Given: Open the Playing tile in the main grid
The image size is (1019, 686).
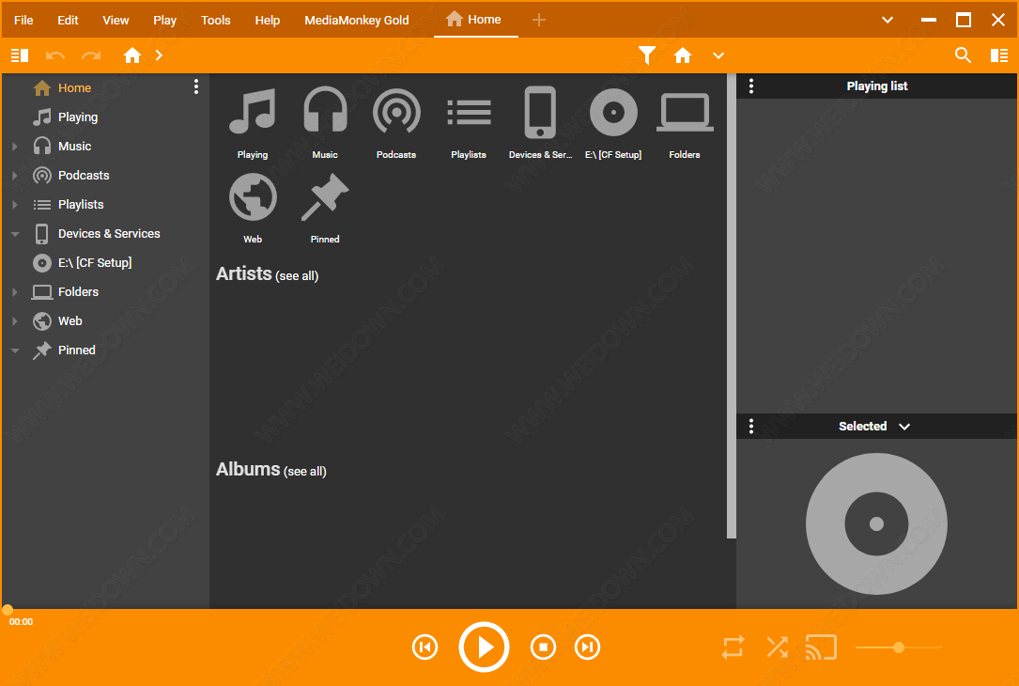Looking at the screenshot, I should pos(253,122).
